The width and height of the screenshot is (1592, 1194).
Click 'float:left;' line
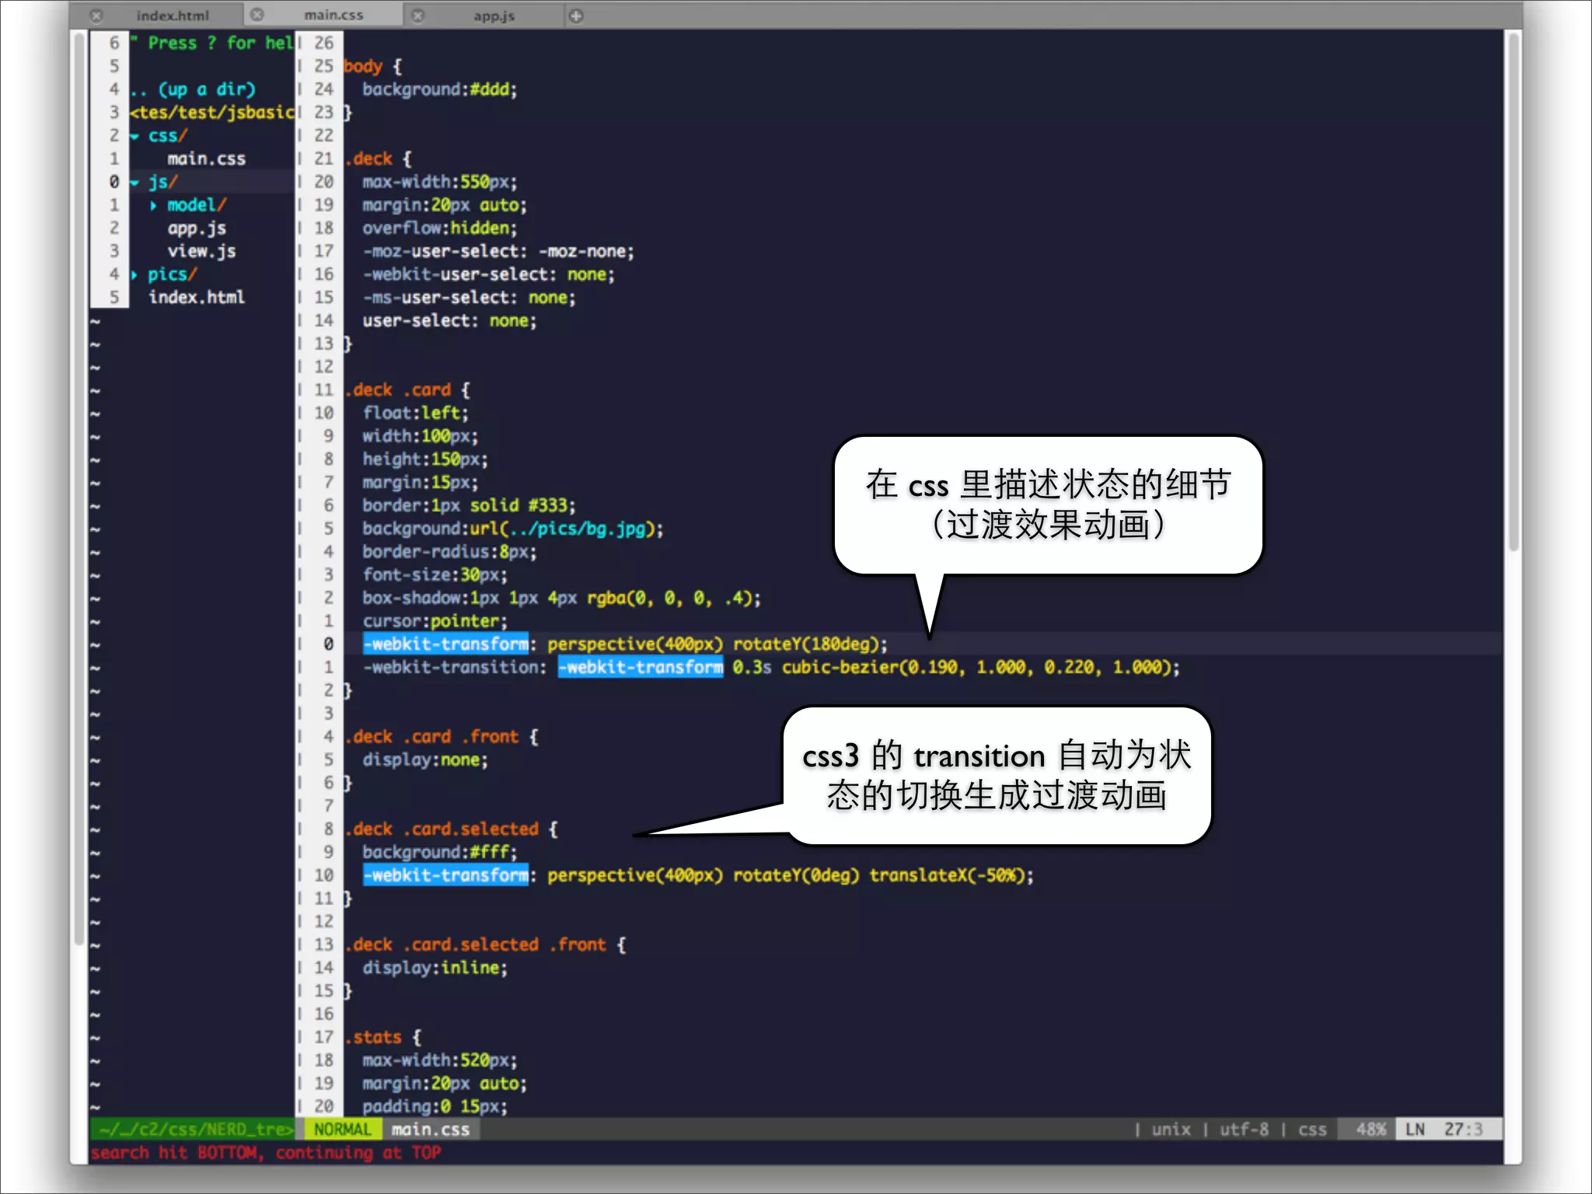(416, 413)
